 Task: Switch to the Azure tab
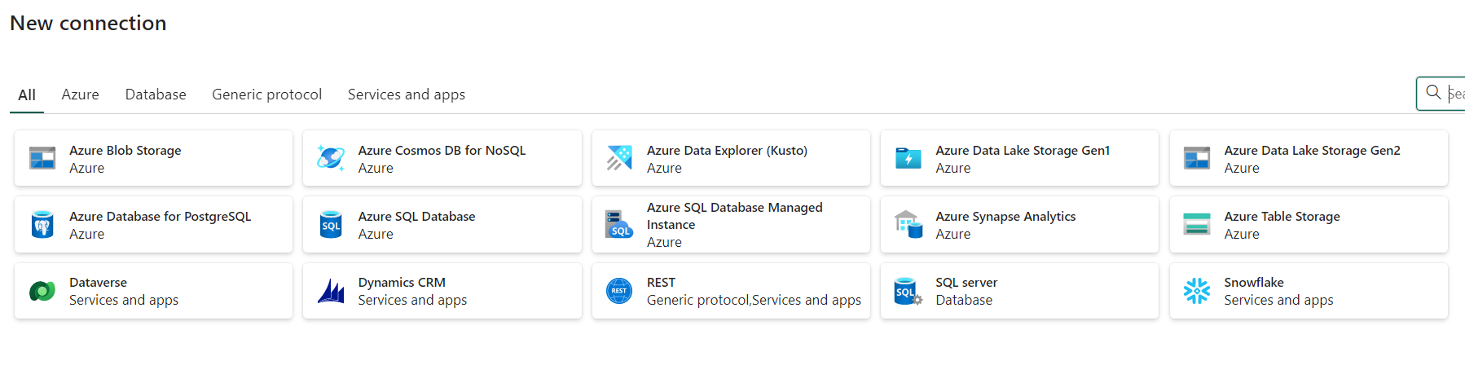(x=80, y=95)
